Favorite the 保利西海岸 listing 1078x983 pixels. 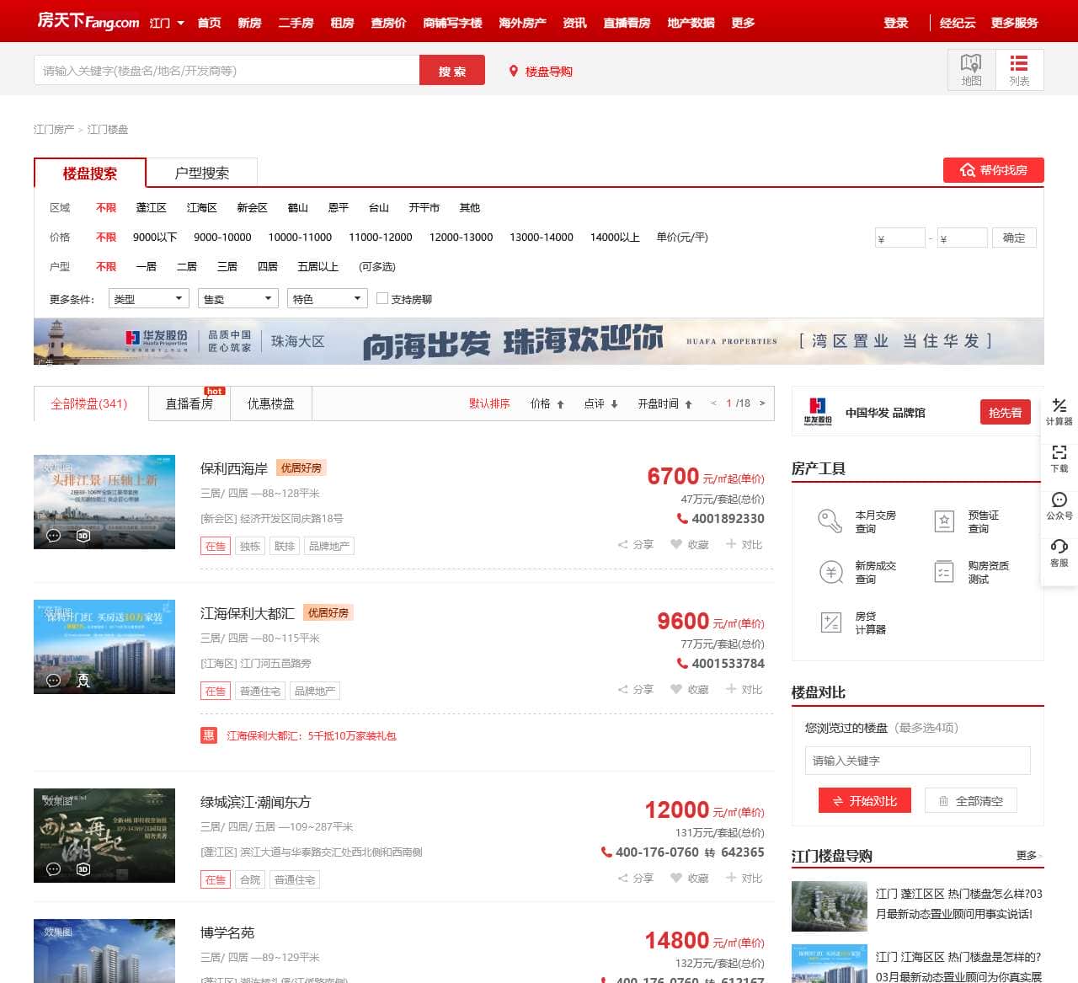click(x=690, y=544)
